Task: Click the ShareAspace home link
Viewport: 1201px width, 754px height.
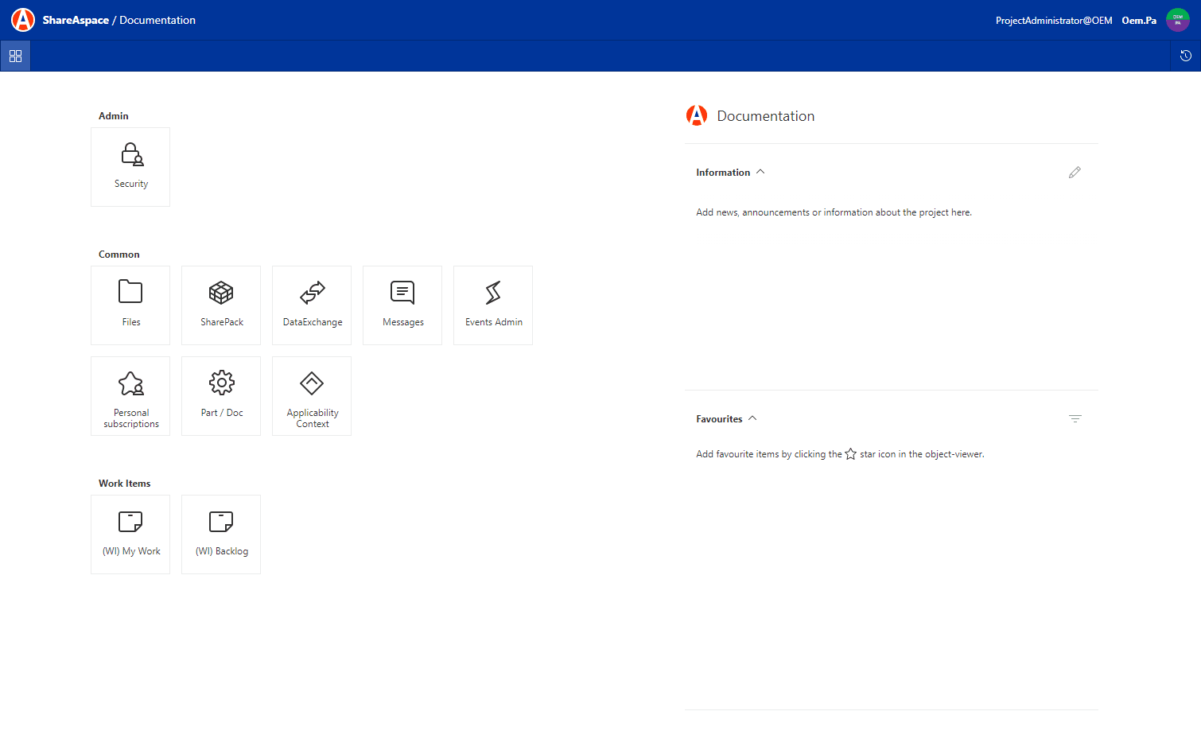Action: 76,20
